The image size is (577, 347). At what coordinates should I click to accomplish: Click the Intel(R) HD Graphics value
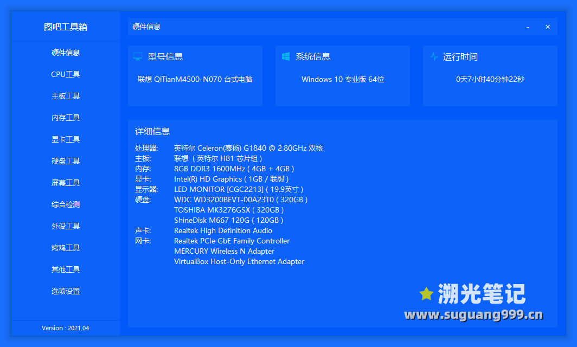coord(232,179)
